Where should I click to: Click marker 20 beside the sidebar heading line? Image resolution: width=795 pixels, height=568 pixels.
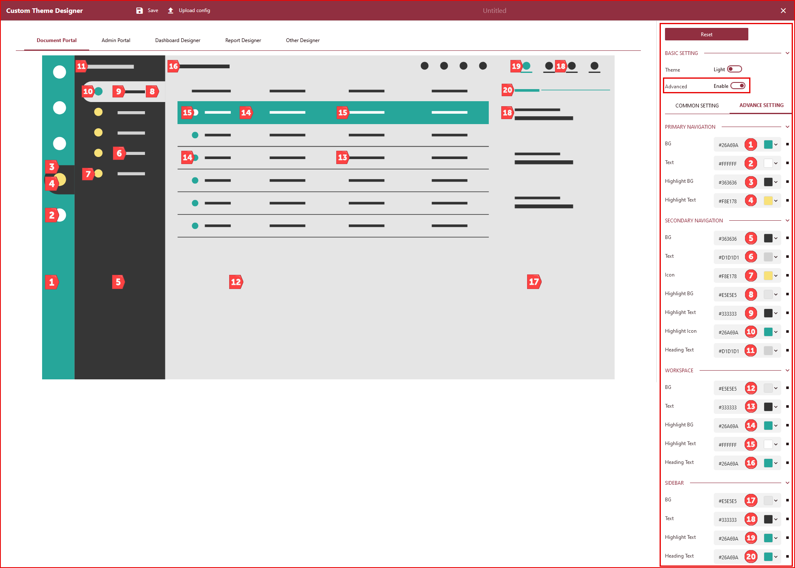coord(507,90)
